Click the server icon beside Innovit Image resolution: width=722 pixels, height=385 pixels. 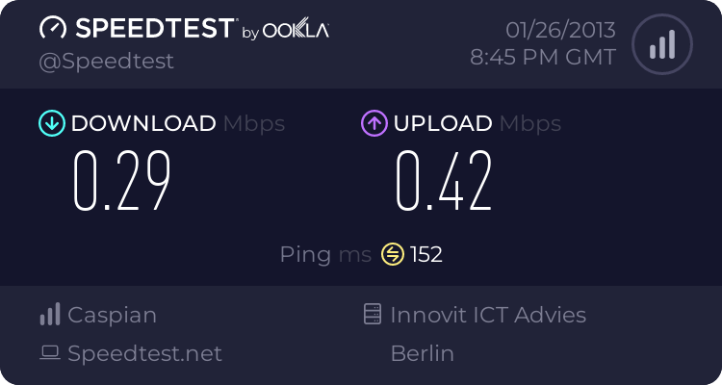coord(373,315)
